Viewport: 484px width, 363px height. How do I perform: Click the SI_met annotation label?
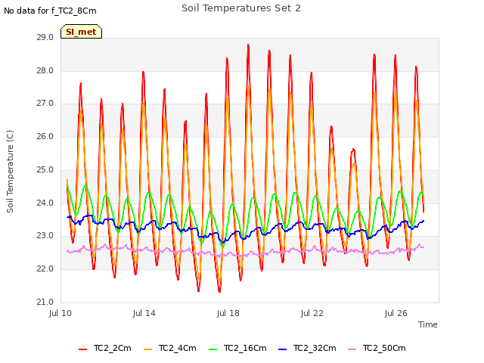(81, 32)
